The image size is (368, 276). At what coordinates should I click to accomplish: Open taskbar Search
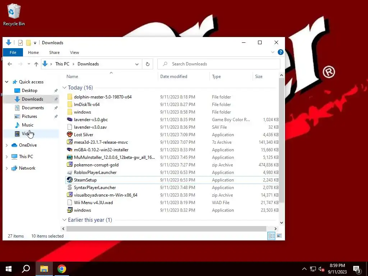coord(26,269)
